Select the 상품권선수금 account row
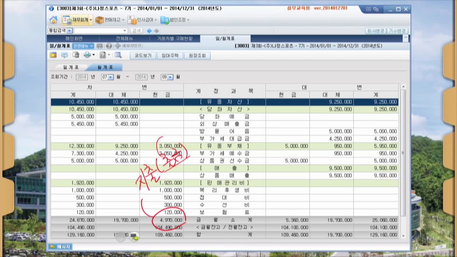The width and height of the screenshot is (457, 257). (224, 161)
